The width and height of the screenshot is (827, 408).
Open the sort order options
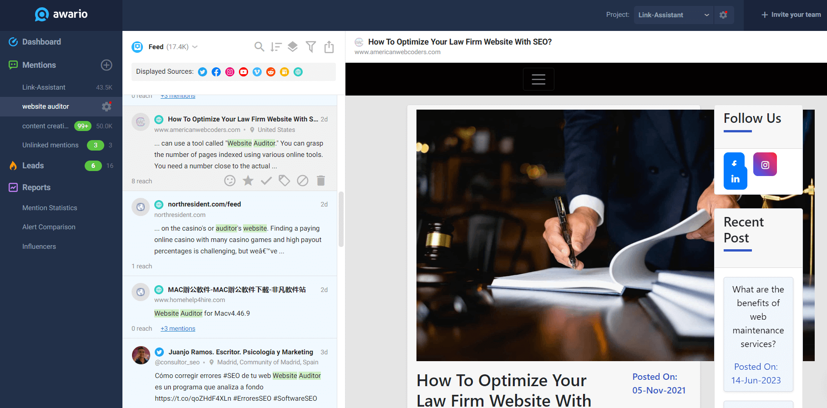276,47
